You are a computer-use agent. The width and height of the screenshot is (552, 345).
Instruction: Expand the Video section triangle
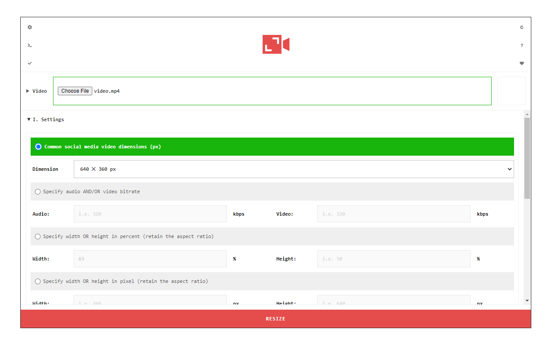(x=28, y=91)
